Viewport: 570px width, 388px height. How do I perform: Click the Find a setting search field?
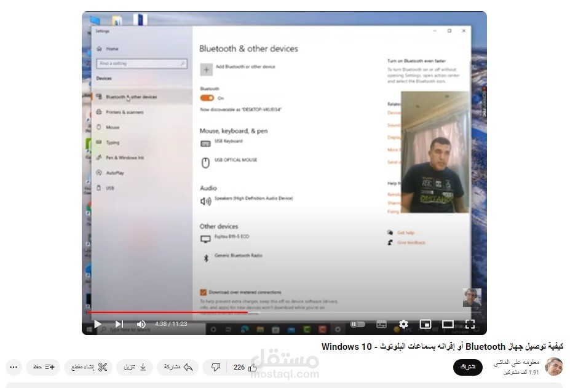click(142, 63)
